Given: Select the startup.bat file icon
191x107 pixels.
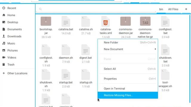Looking at the screenshot, I should point(66,75).
